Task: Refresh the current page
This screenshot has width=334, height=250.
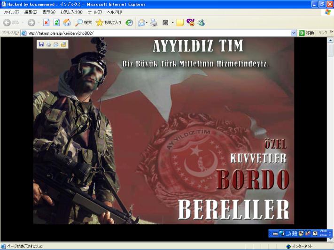Action: [56, 23]
